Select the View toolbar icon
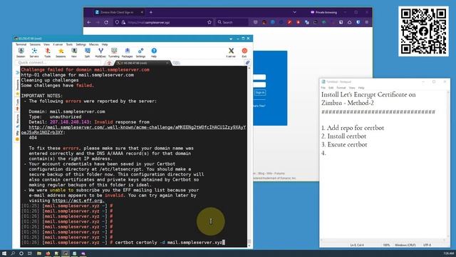The image size is (456, 257). click(74, 52)
